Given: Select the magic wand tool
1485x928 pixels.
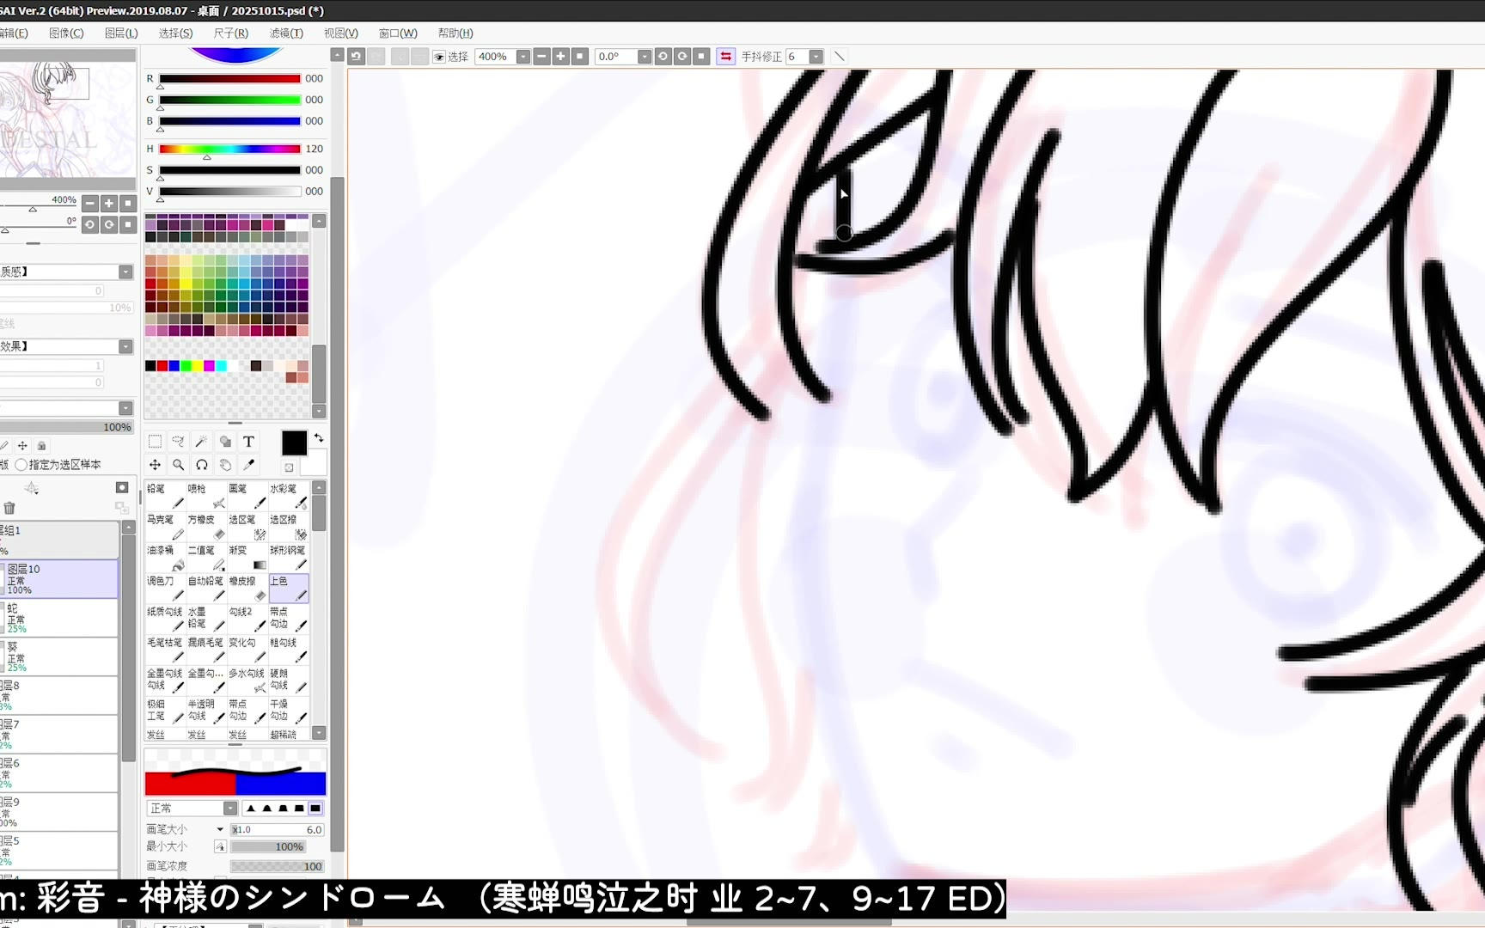Looking at the screenshot, I should [x=201, y=442].
